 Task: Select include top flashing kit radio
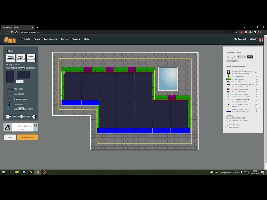[227, 118]
